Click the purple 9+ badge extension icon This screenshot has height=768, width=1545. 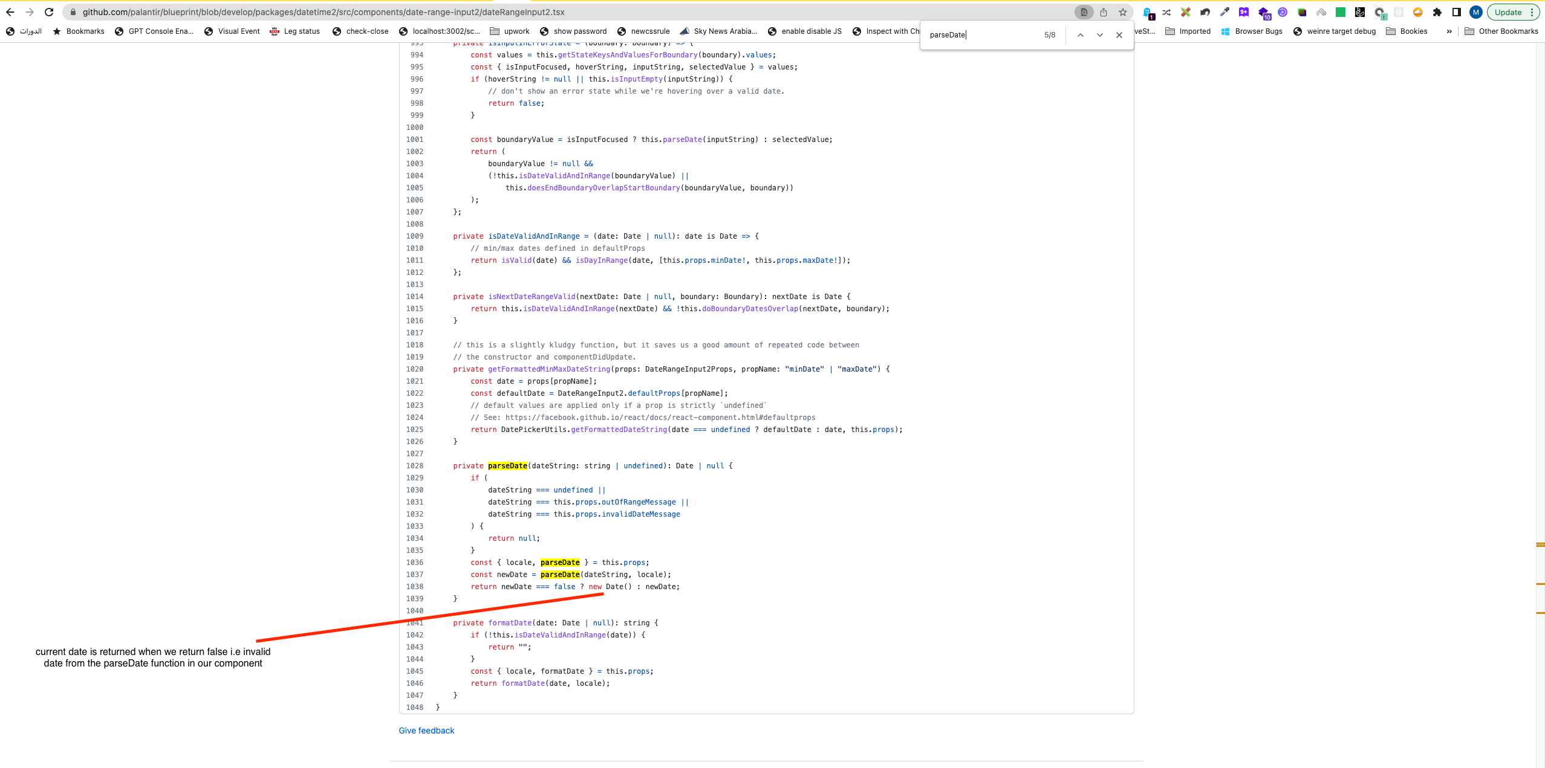point(1243,12)
